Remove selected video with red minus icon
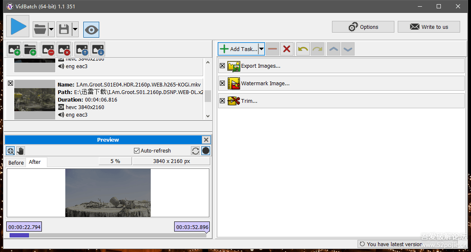Image resolution: width=471 pixels, height=252 pixels. [x=48, y=49]
